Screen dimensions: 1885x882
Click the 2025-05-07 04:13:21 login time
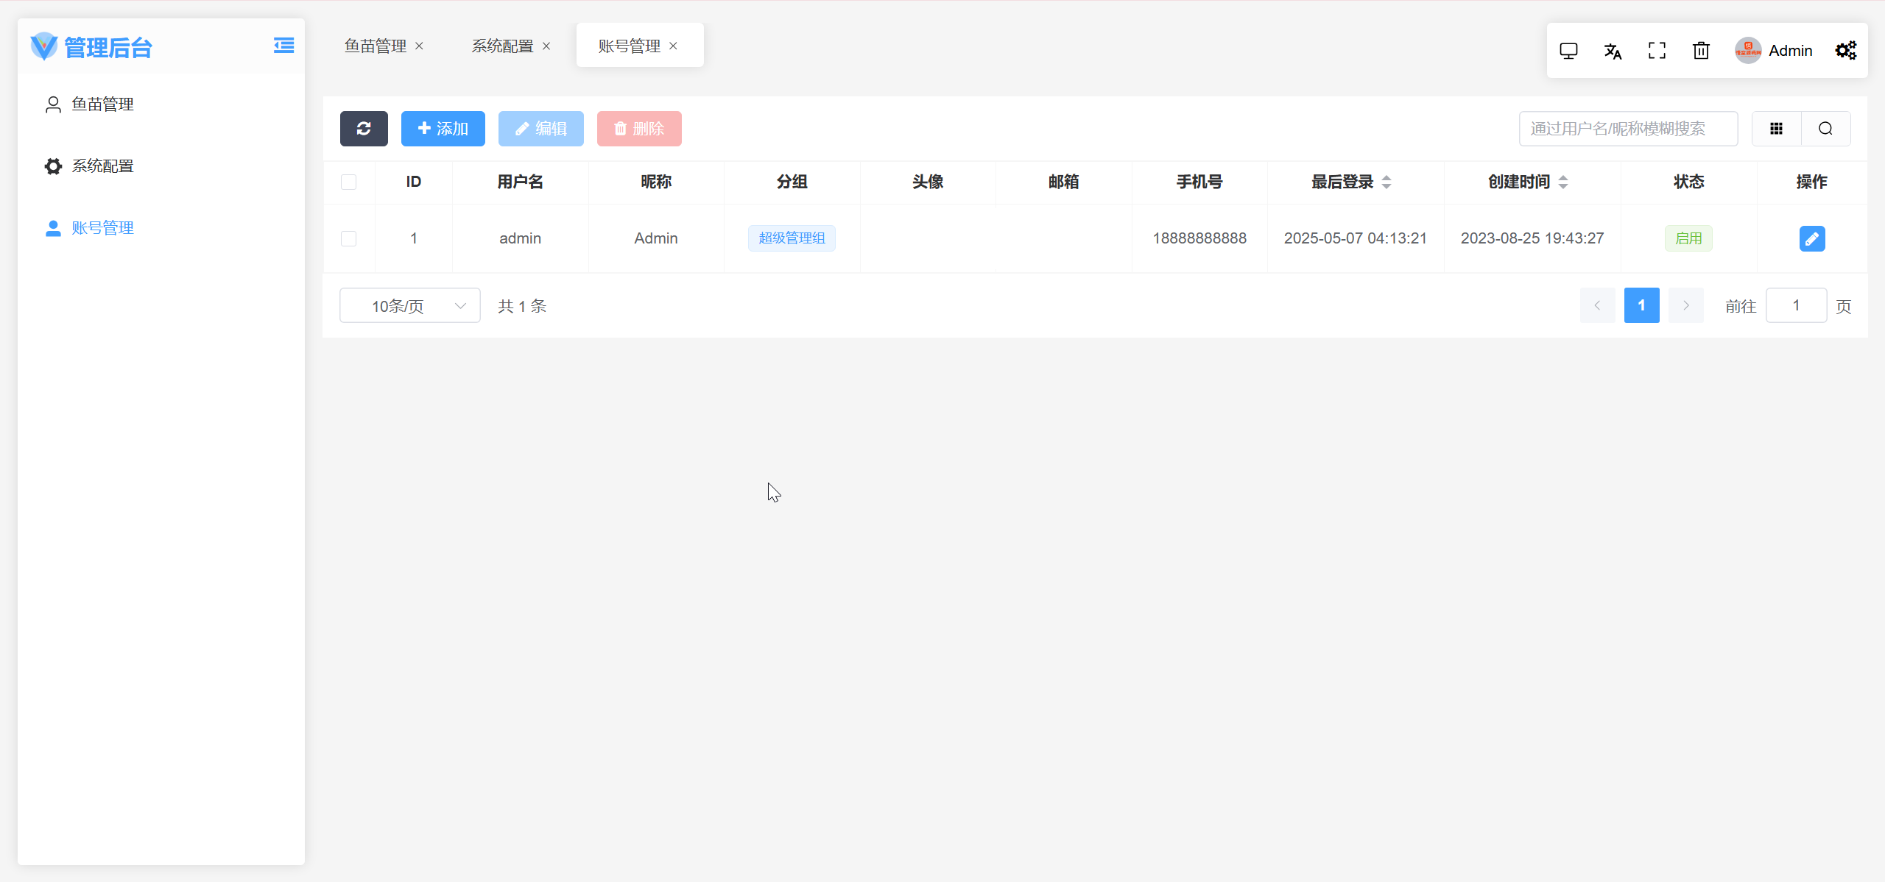[x=1356, y=238]
